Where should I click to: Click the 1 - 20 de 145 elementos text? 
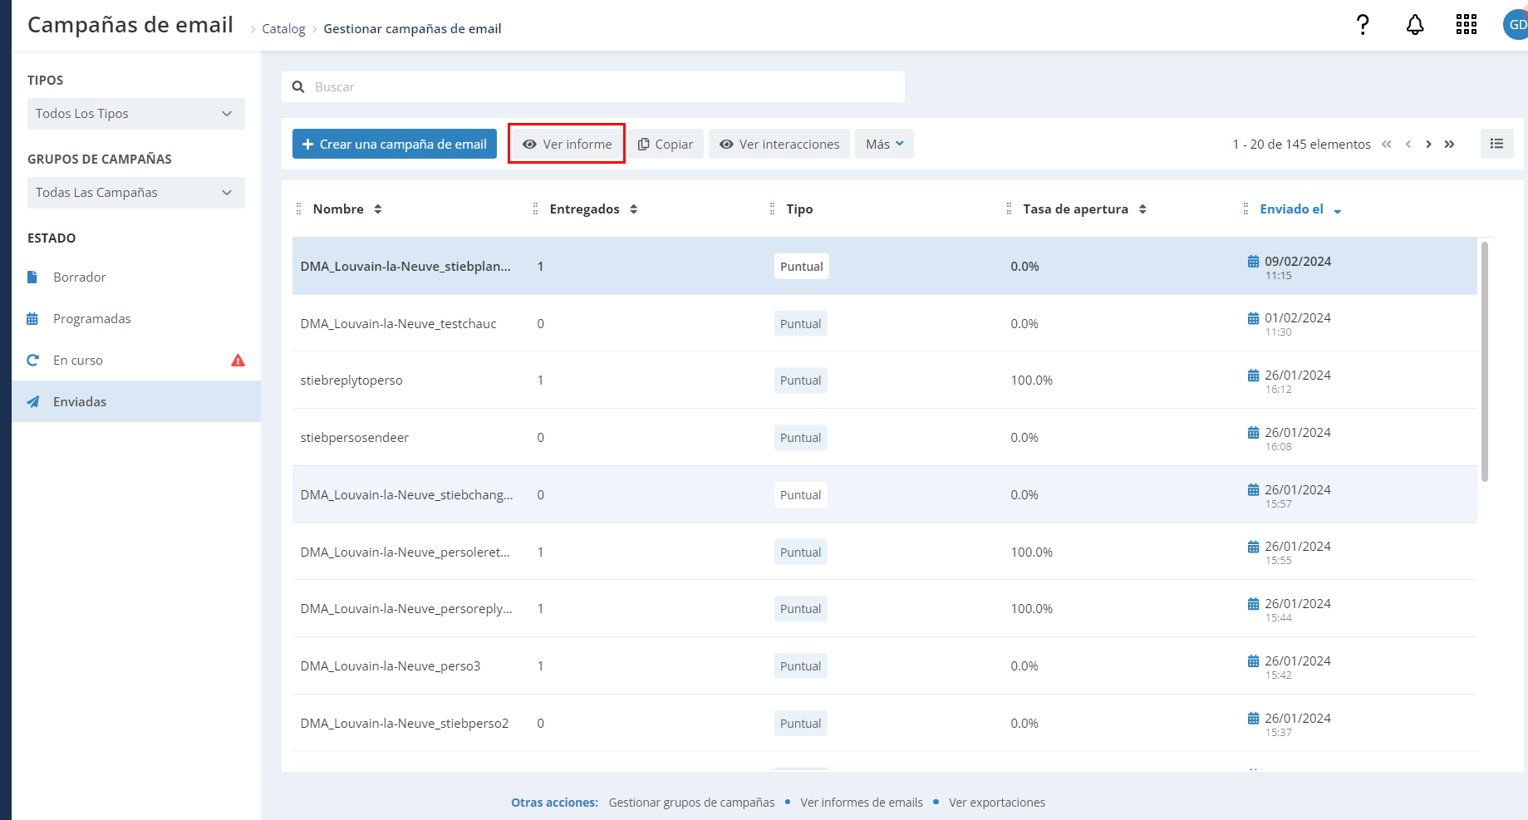click(1302, 145)
